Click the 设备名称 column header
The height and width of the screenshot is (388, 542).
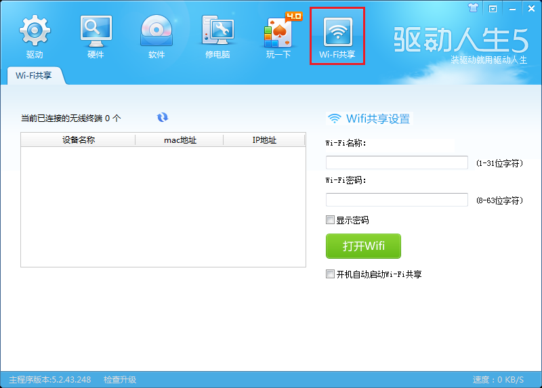coord(78,140)
